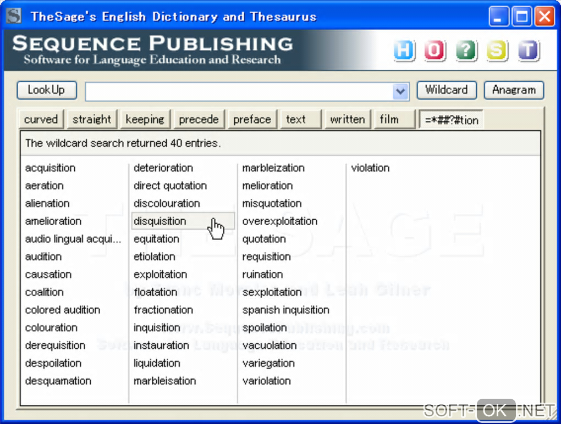Select the entry desquamation
This screenshot has width=561, height=424.
pos(58,381)
